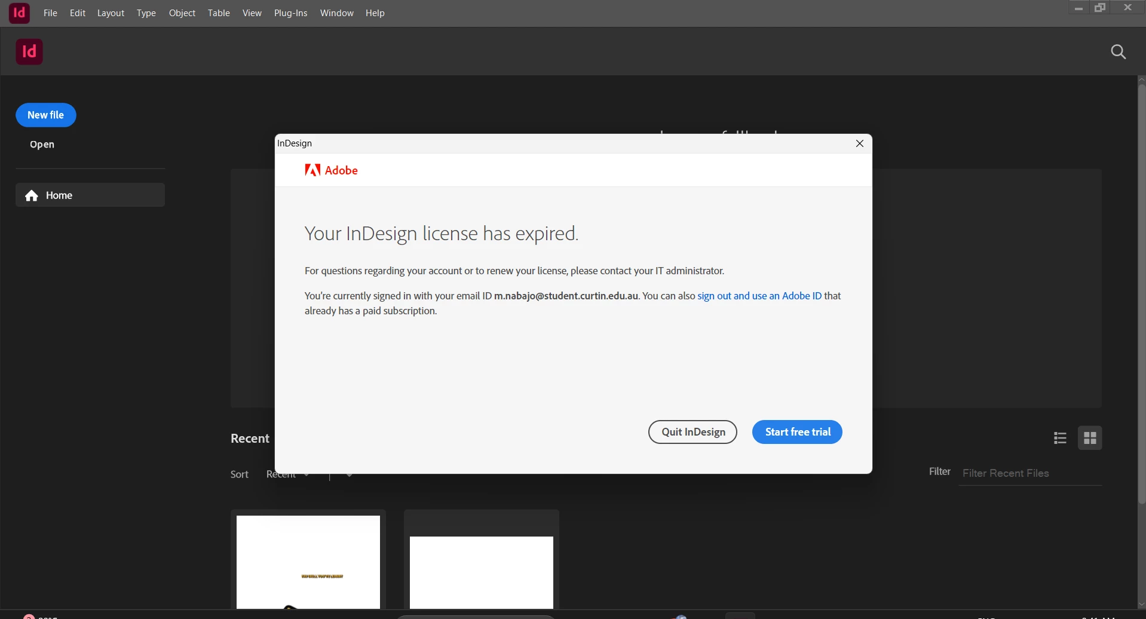Minimize the InDesign window
The width and height of the screenshot is (1146, 619).
click(x=1078, y=8)
